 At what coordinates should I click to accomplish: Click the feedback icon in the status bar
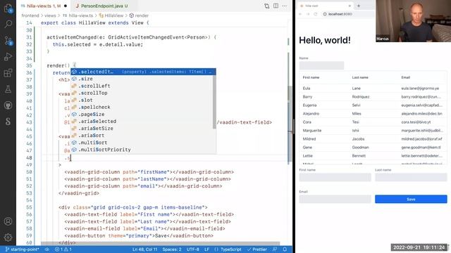[275, 249]
